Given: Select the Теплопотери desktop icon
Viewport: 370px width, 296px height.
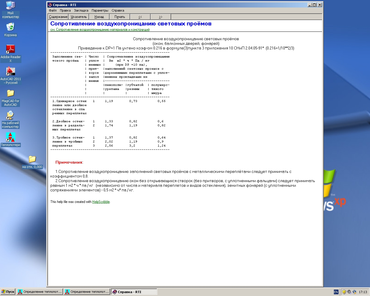Looking at the screenshot, I should pyautogui.click(x=10, y=138).
